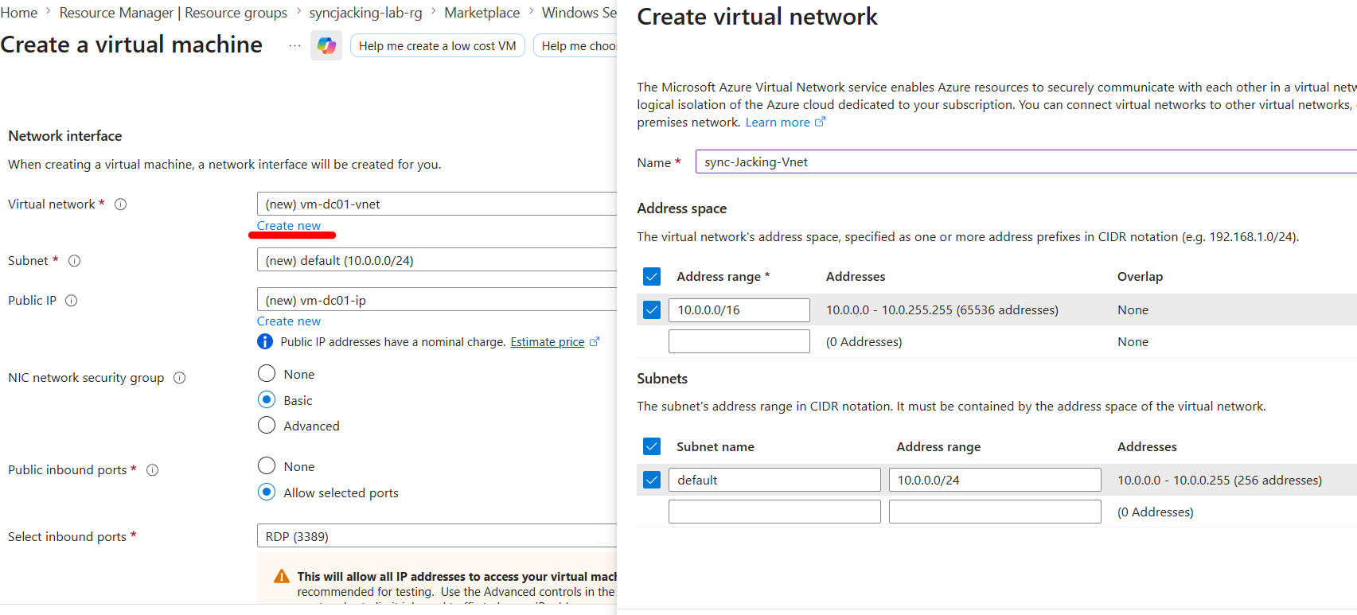
Task: Toggle the Subnet name header checkbox
Action: (652, 447)
